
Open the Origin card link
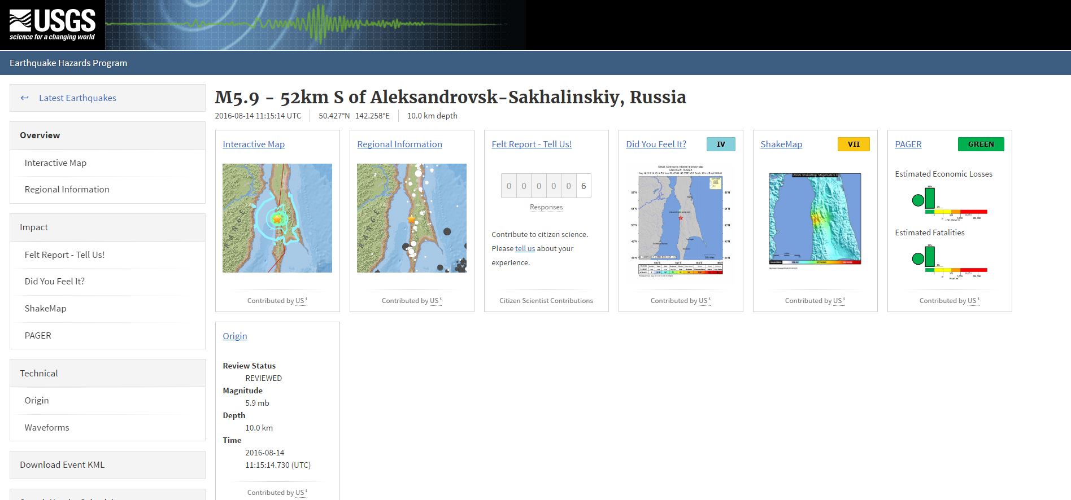[235, 336]
